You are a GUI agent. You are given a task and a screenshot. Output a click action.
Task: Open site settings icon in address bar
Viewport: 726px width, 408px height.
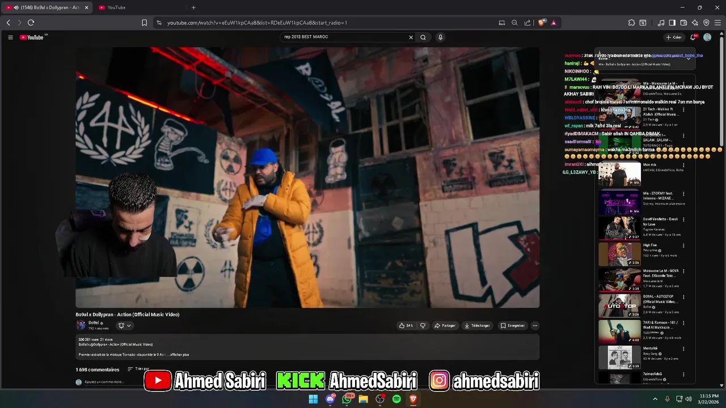159,23
